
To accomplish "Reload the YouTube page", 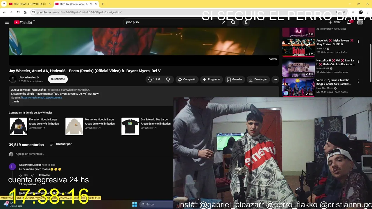I will click(x=18, y=12).
